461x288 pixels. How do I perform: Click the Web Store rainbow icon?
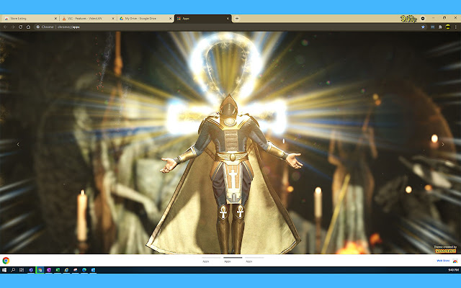click(455, 261)
